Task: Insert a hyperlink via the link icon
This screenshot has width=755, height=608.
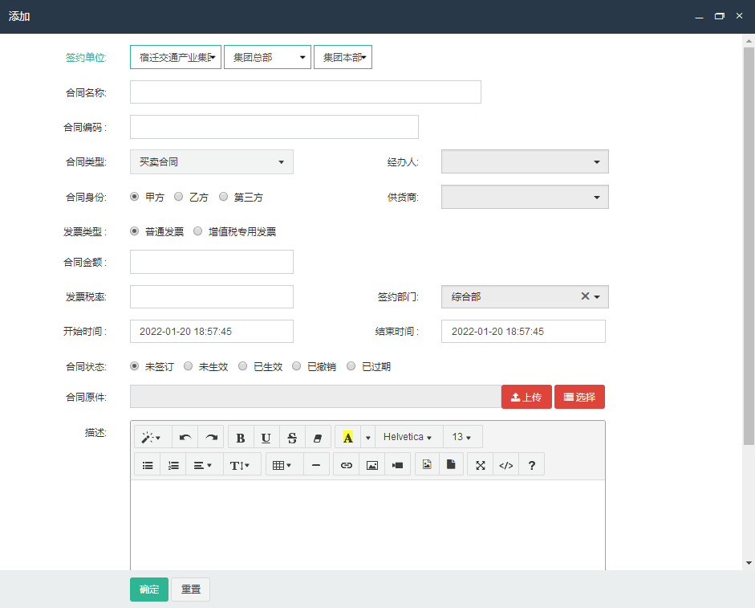Action: tap(347, 465)
